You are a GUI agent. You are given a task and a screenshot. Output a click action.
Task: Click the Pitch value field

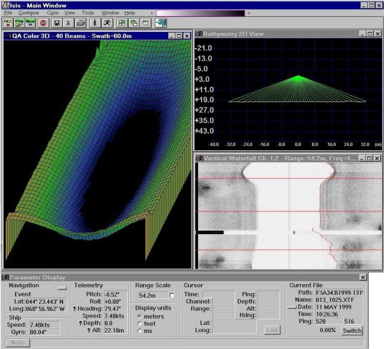click(115, 294)
